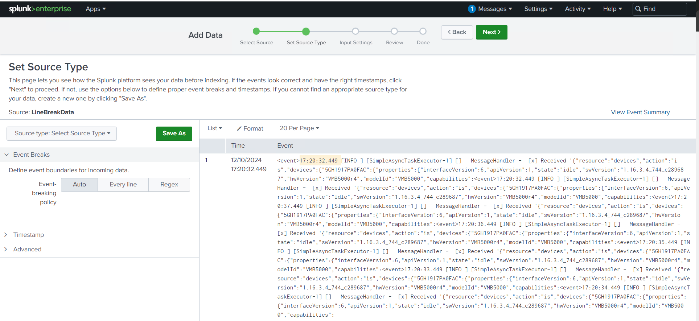Click the Review step circle
The height and width of the screenshot is (321, 699).
click(x=394, y=31)
